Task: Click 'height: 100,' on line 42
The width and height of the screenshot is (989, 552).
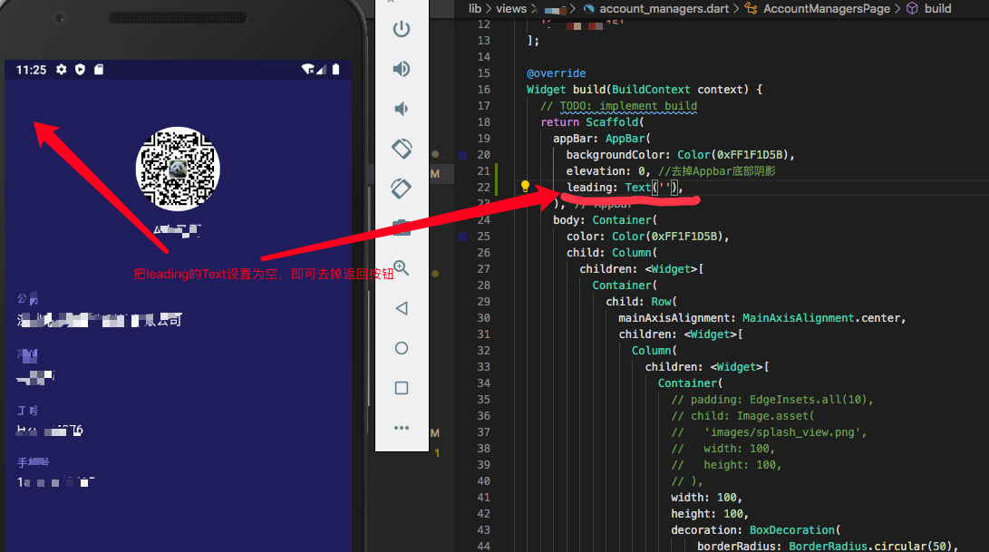Action: (x=710, y=514)
